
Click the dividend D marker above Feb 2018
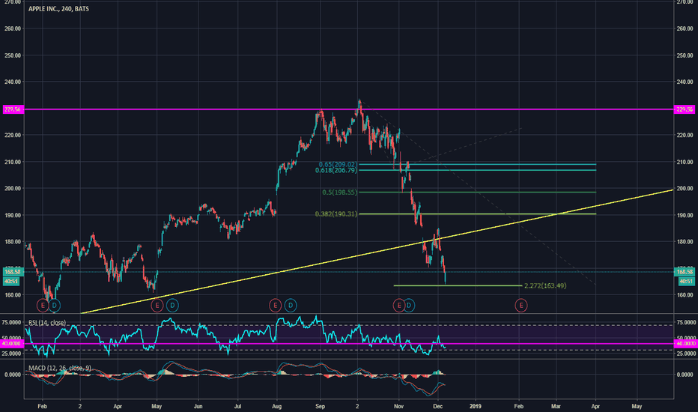pyautogui.click(x=55, y=306)
